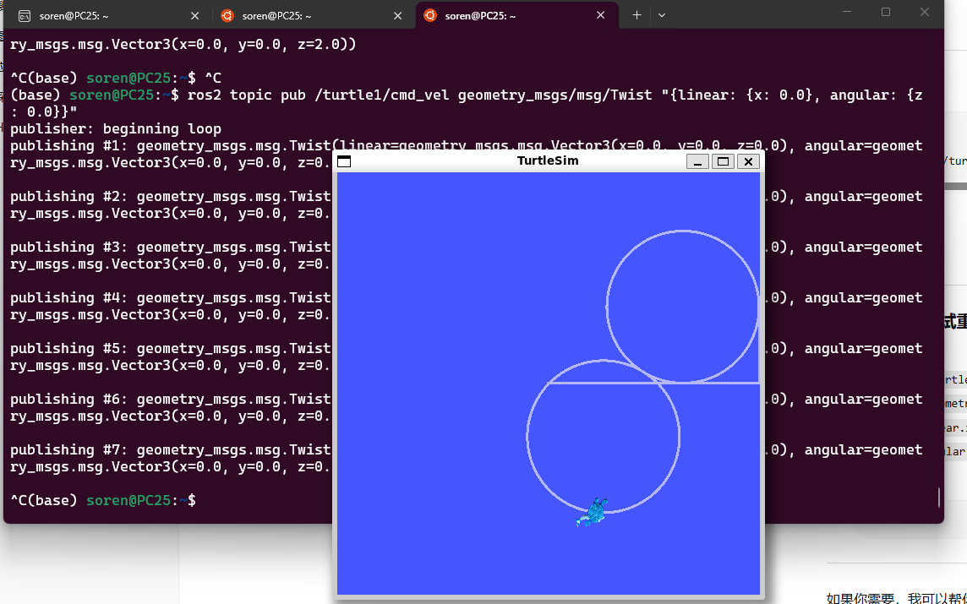Switch to the first soren@PC25 terminal tab
Screen dimensions: 967x604
pos(109,16)
